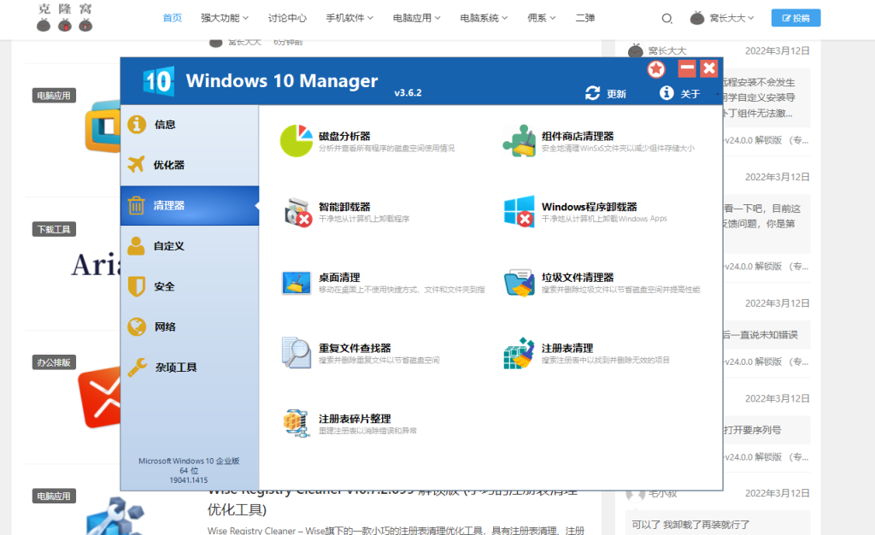
Task: Switch to 杂项工具 section
Action: pyautogui.click(x=176, y=367)
